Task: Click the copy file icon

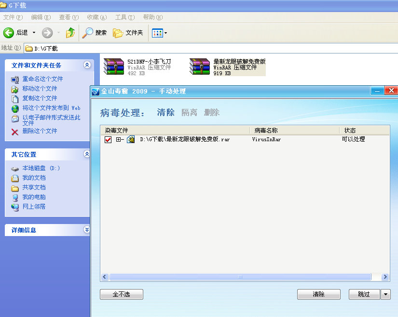Action: [x=15, y=99]
